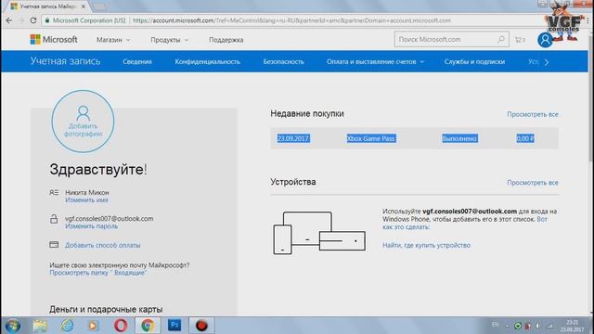
Task: Click the EN language indicator
Action: (495, 325)
